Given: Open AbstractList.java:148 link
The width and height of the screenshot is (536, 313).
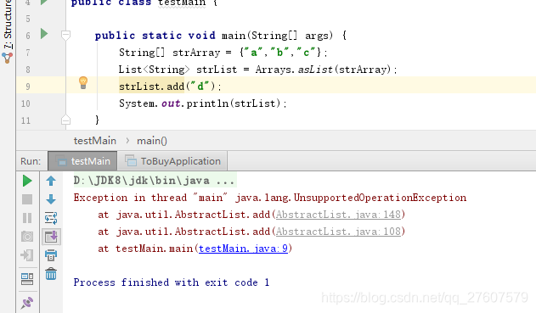Looking at the screenshot, I should point(338,215).
